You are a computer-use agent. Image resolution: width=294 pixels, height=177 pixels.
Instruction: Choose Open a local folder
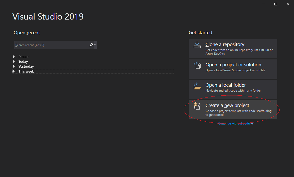click(x=233, y=89)
